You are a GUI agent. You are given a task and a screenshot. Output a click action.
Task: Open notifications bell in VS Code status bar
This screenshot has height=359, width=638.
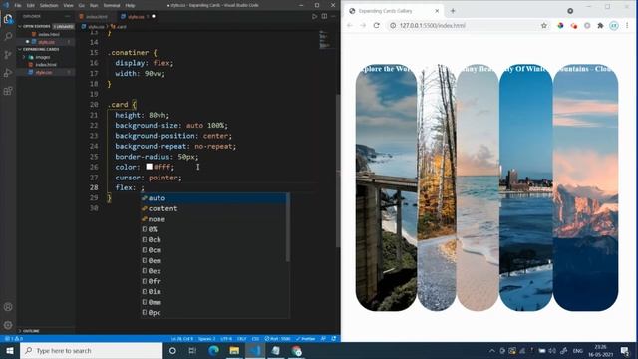point(334,339)
